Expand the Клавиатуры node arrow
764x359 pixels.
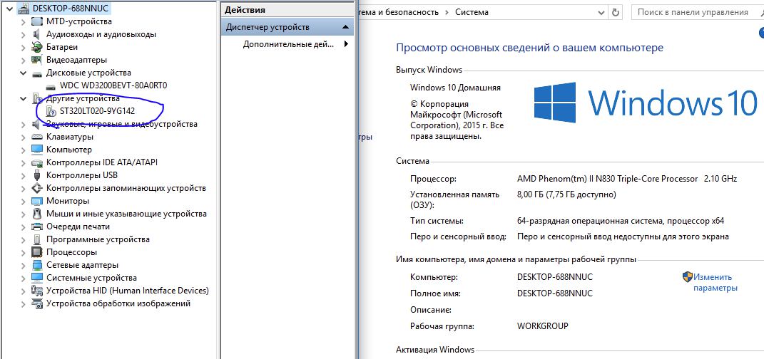(24, 137)
